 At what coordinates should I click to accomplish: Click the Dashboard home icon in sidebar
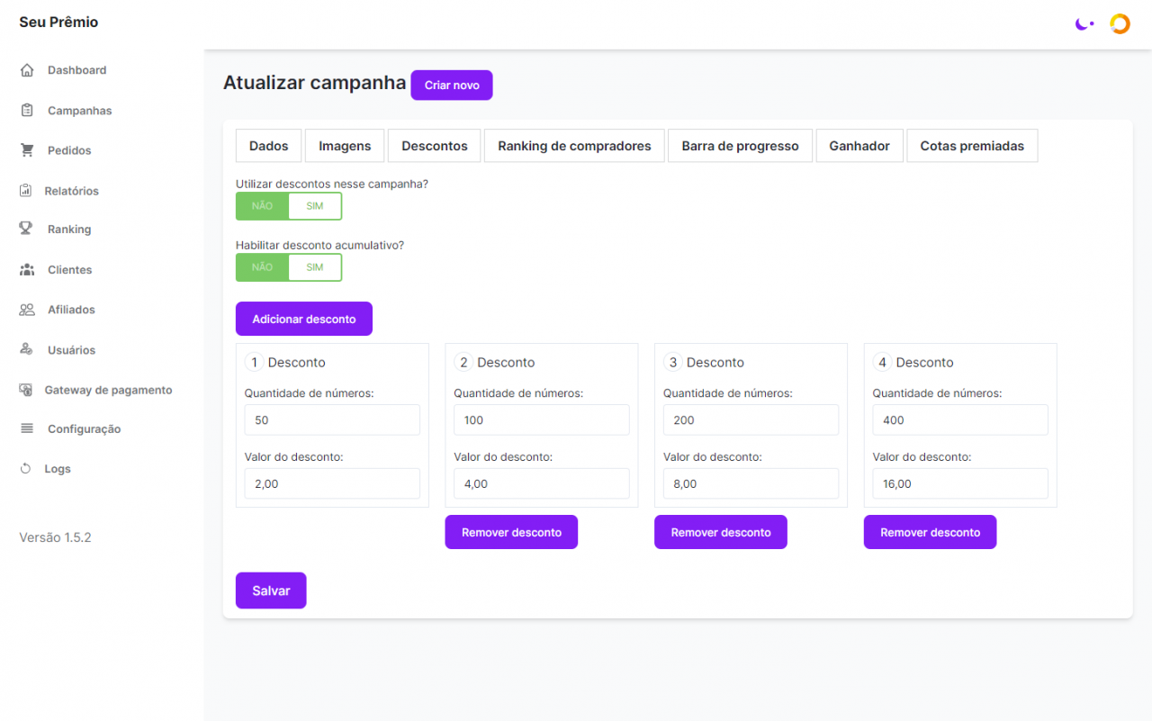pyautogui.click(x=27, y=70)
